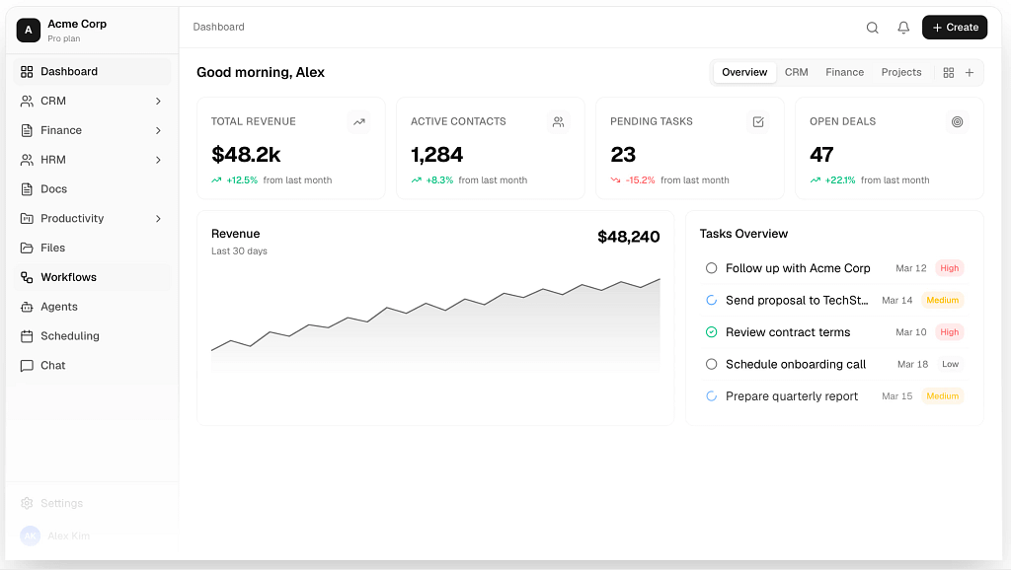
Task: Click the trend icon on Total Revenue card
Action: (359, 121)
